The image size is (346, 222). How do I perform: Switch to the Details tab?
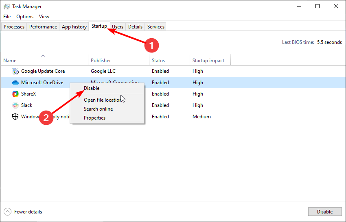pos(135,27)
